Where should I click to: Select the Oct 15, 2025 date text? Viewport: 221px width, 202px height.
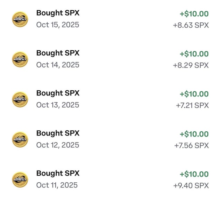[x=58, y=25]
